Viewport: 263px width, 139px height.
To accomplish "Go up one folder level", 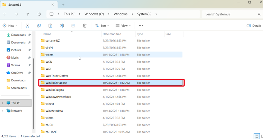I will point(28,14).
